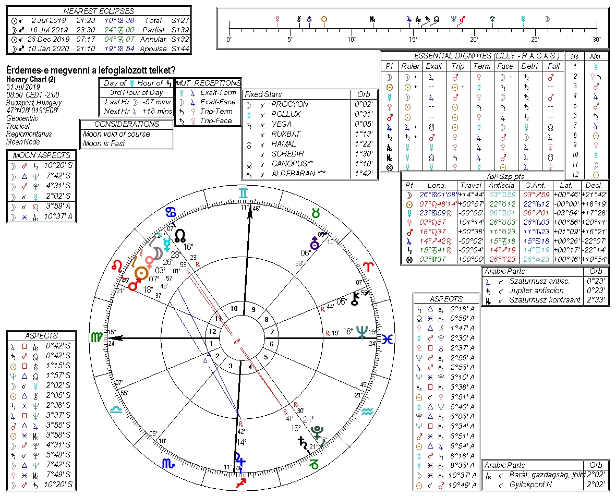Select the Virgo sign at the Ascendant
The image size is (616, 496).
[96, 337]
